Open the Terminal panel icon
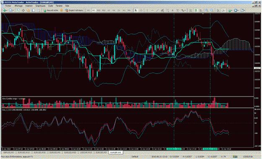 pyautogui.click(x=33, y=10)
